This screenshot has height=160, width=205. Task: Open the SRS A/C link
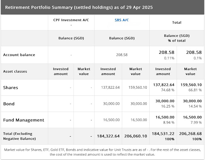tap(122, 20)
